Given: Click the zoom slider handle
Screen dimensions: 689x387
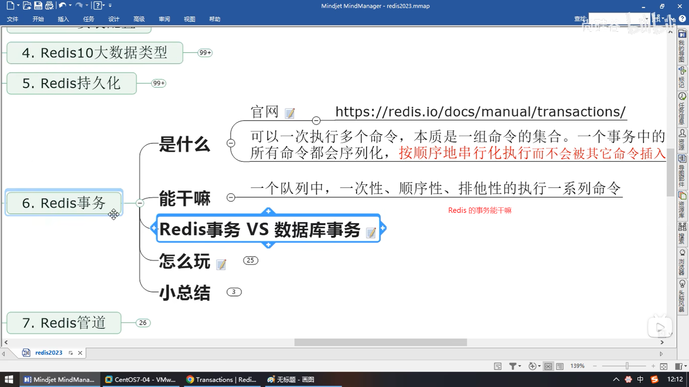Looking at the screenshot, I should click(627, 366).
